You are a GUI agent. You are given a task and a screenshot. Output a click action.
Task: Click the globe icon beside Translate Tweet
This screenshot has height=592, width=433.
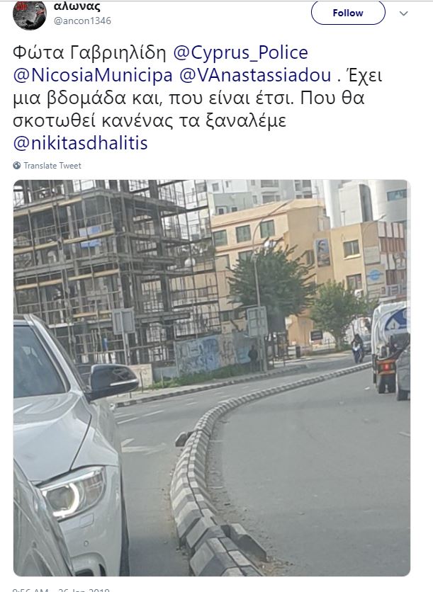coord(16,166)
